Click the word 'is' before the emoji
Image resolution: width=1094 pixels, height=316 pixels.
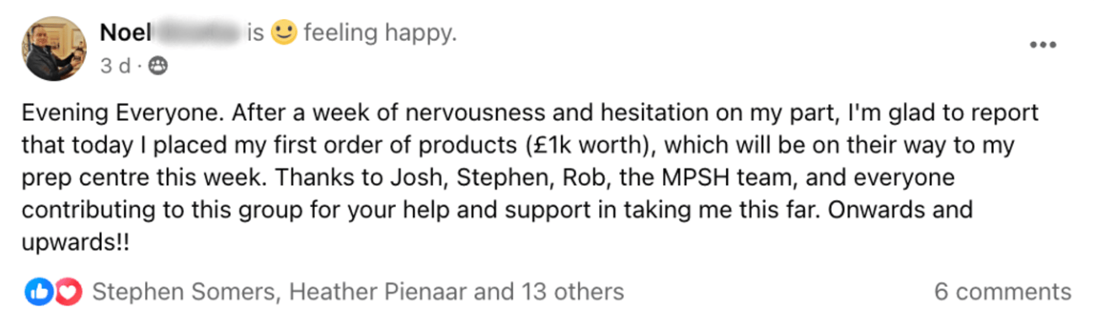255,33
